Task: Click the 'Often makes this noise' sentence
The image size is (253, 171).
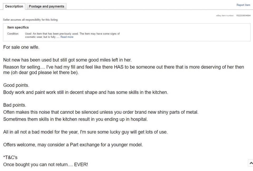Action: 101,112
